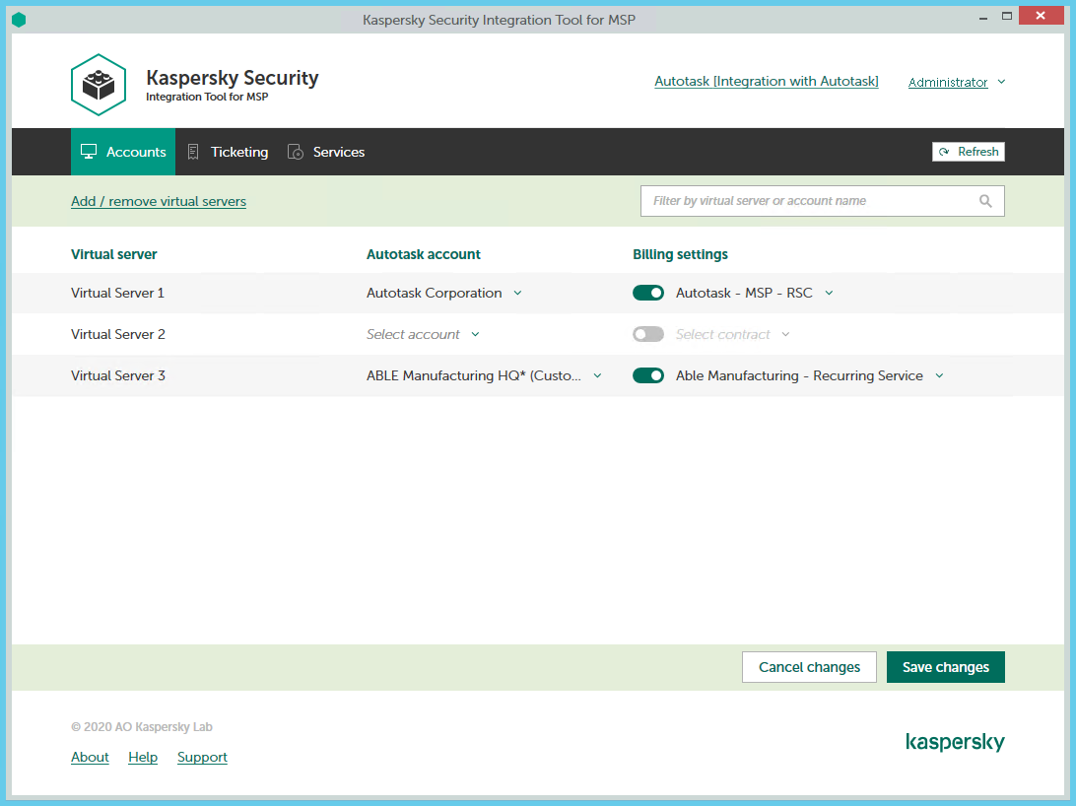1076x806 pixels.
Task: Click the Kaspersky brand logo in footer
Action: pyautogui.click(x=955, y=742)
